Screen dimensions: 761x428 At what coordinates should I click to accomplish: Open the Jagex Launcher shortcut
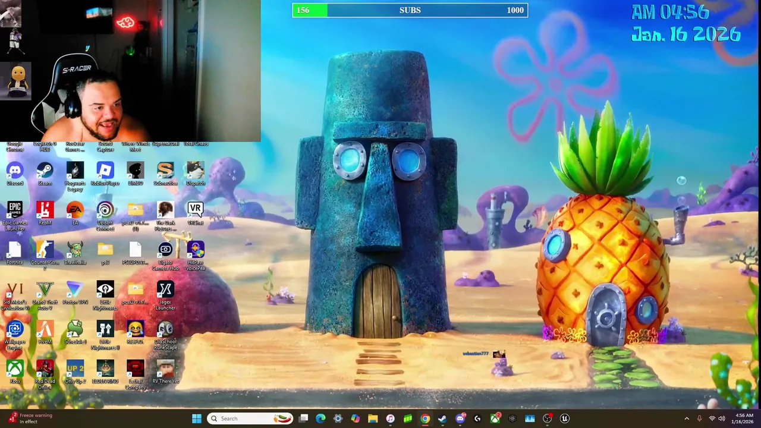(165, 297)
